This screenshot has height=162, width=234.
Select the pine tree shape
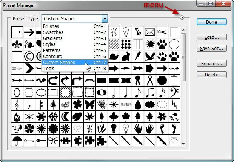click(x=53, y=105)
